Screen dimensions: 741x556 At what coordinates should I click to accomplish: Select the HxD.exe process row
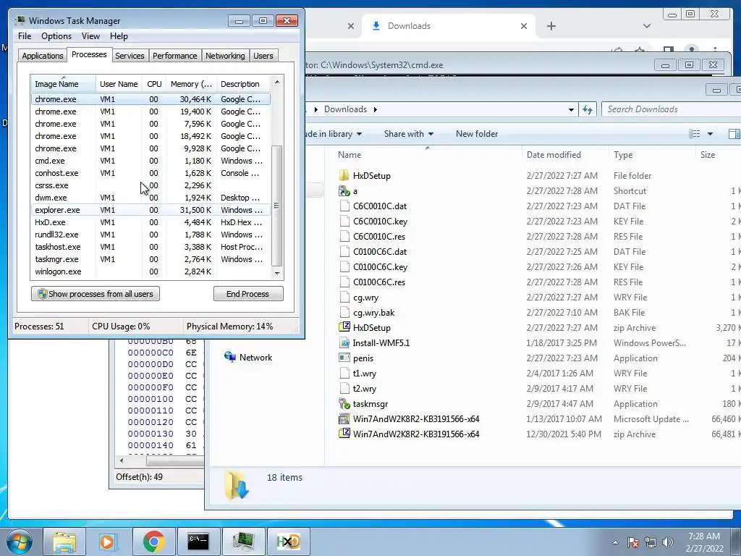coord(151,222)
